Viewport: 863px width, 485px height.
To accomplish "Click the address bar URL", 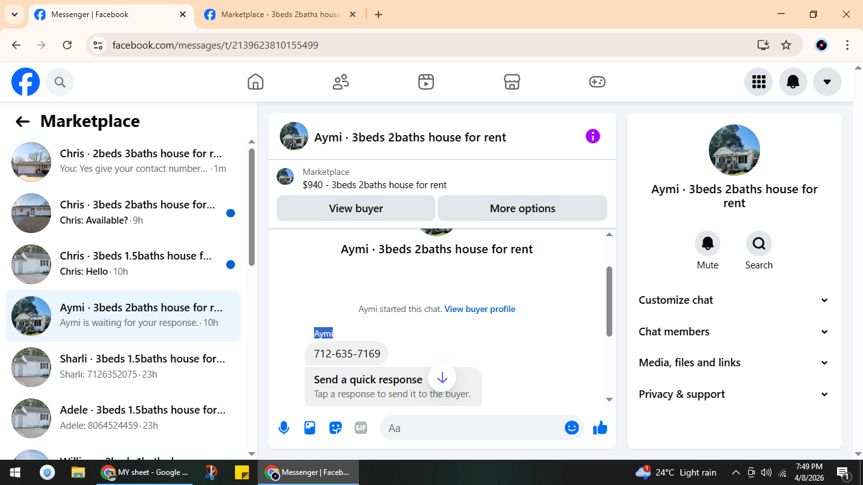I will click(x=215, y=45).
